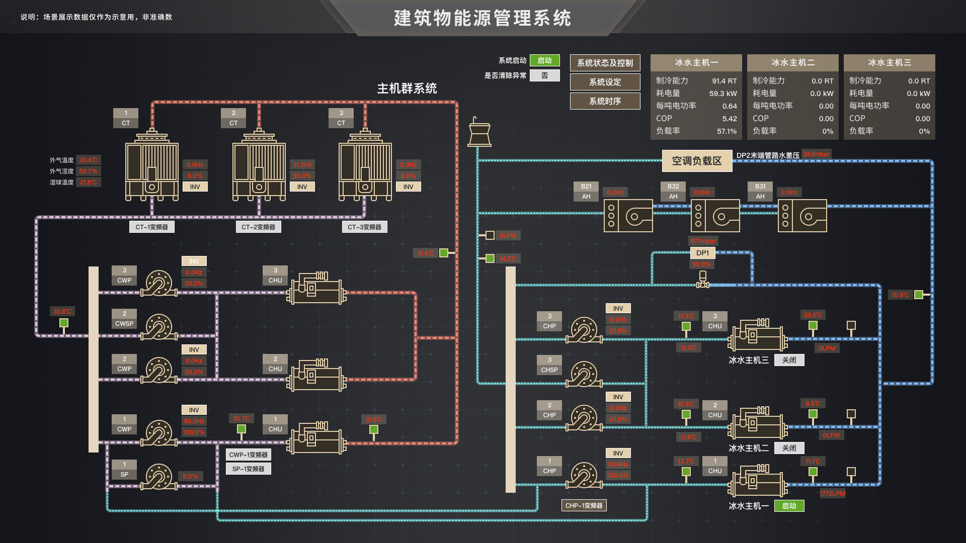Viewport: 966px width, 543px height.
Task: Select the CHP 1 chilled water pump icon
Action: pyautogui.click(x=584, y=475)
